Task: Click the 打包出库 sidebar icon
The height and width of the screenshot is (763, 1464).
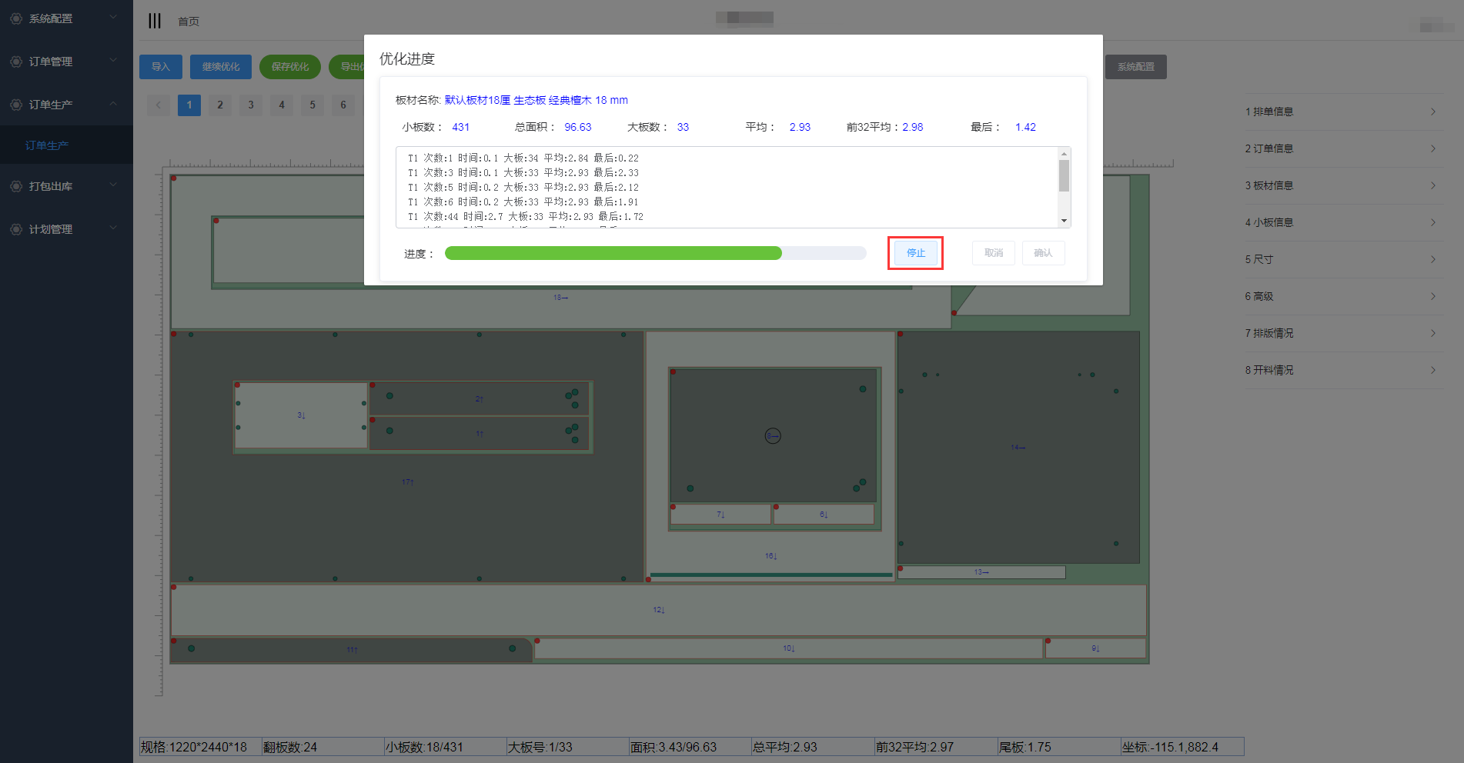Action: [15, 186]
